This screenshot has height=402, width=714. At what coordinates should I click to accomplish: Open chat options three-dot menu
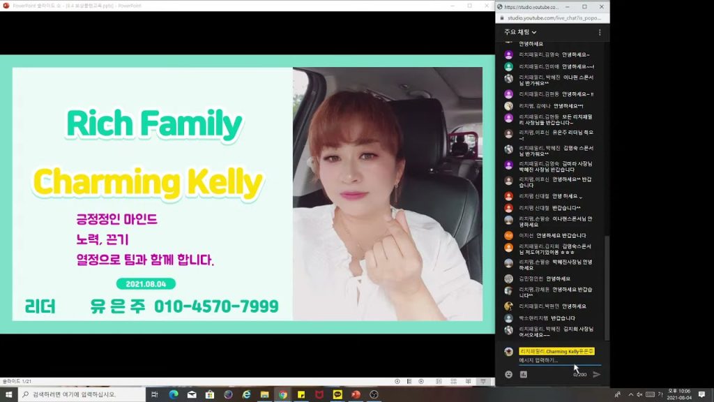pos(599,32)
